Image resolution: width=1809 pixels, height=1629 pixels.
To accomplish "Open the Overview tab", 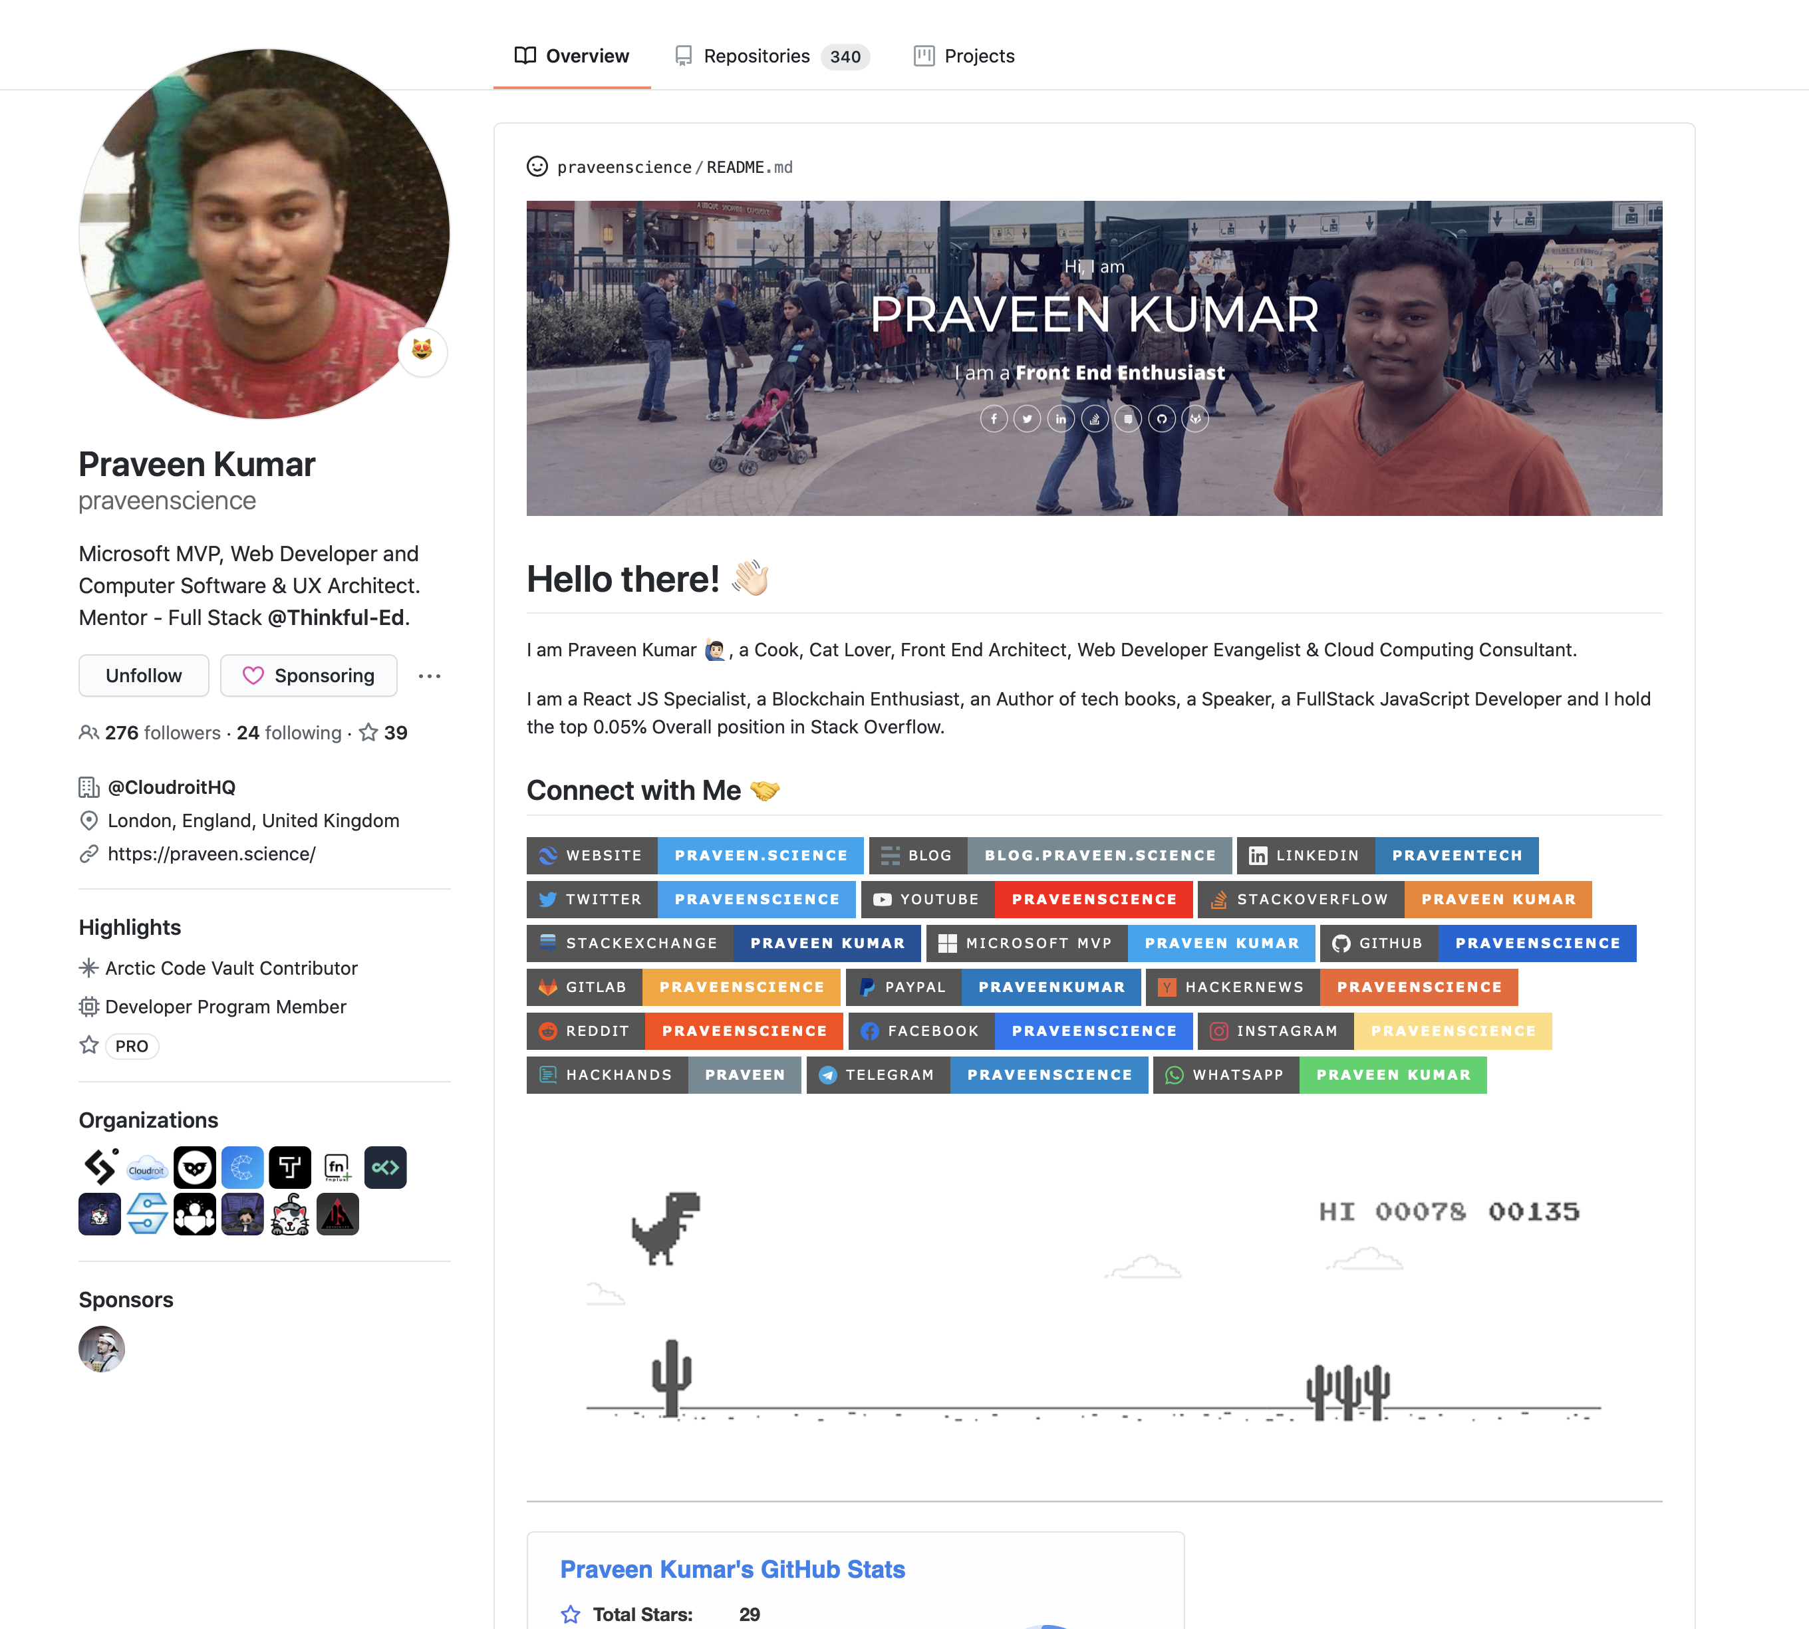I will coord(572,57).
